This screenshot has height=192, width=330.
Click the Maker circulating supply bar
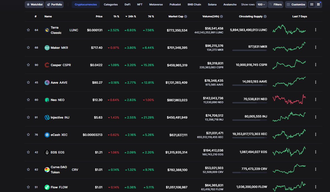[249, 50]
